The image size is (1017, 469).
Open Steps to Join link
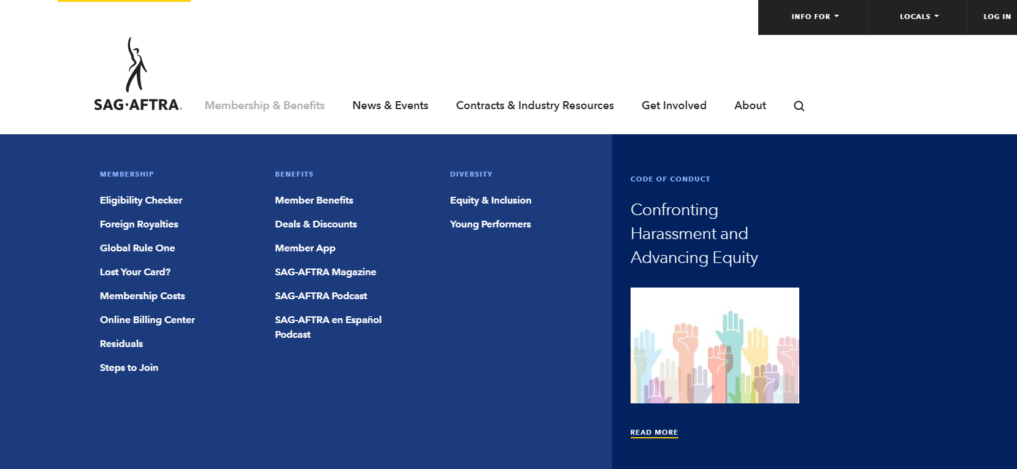pos(129,368)
